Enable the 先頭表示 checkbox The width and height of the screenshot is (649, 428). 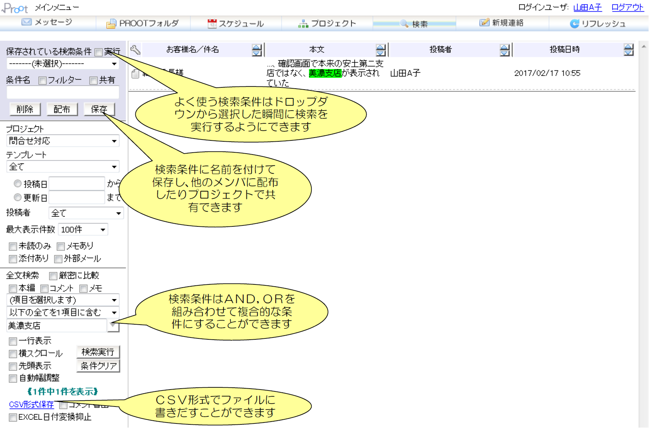tap(13, 366)
